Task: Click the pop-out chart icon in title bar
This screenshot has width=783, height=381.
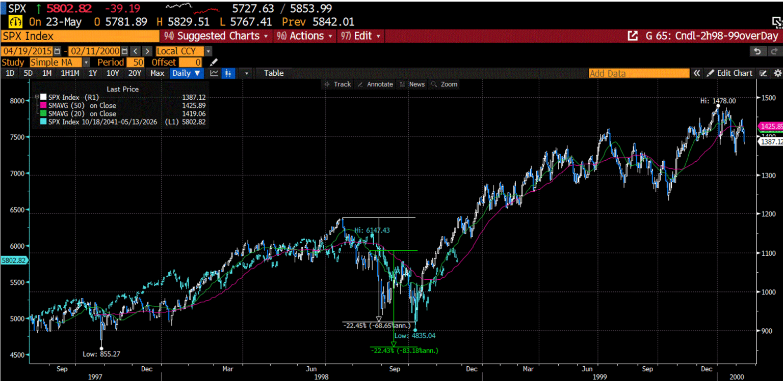Action: point(632,36)
